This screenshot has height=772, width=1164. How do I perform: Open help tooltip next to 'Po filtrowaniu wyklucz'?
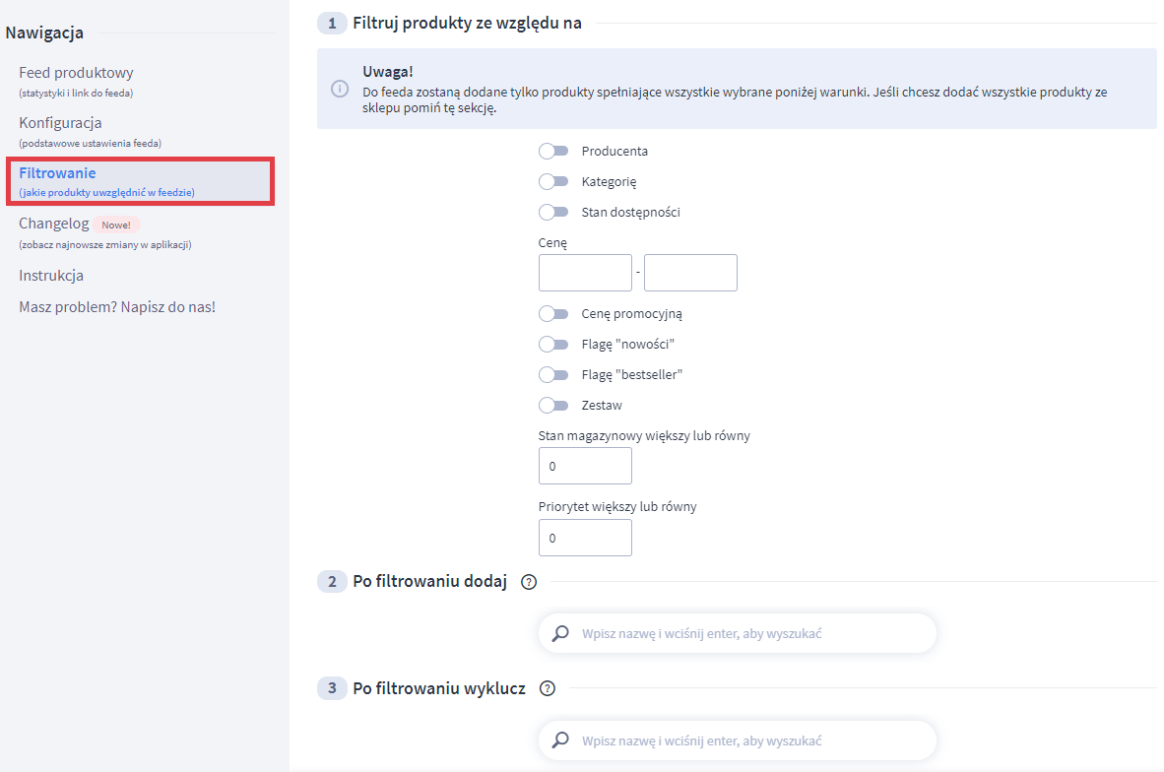pyautogui.click(x=547, y=688)
